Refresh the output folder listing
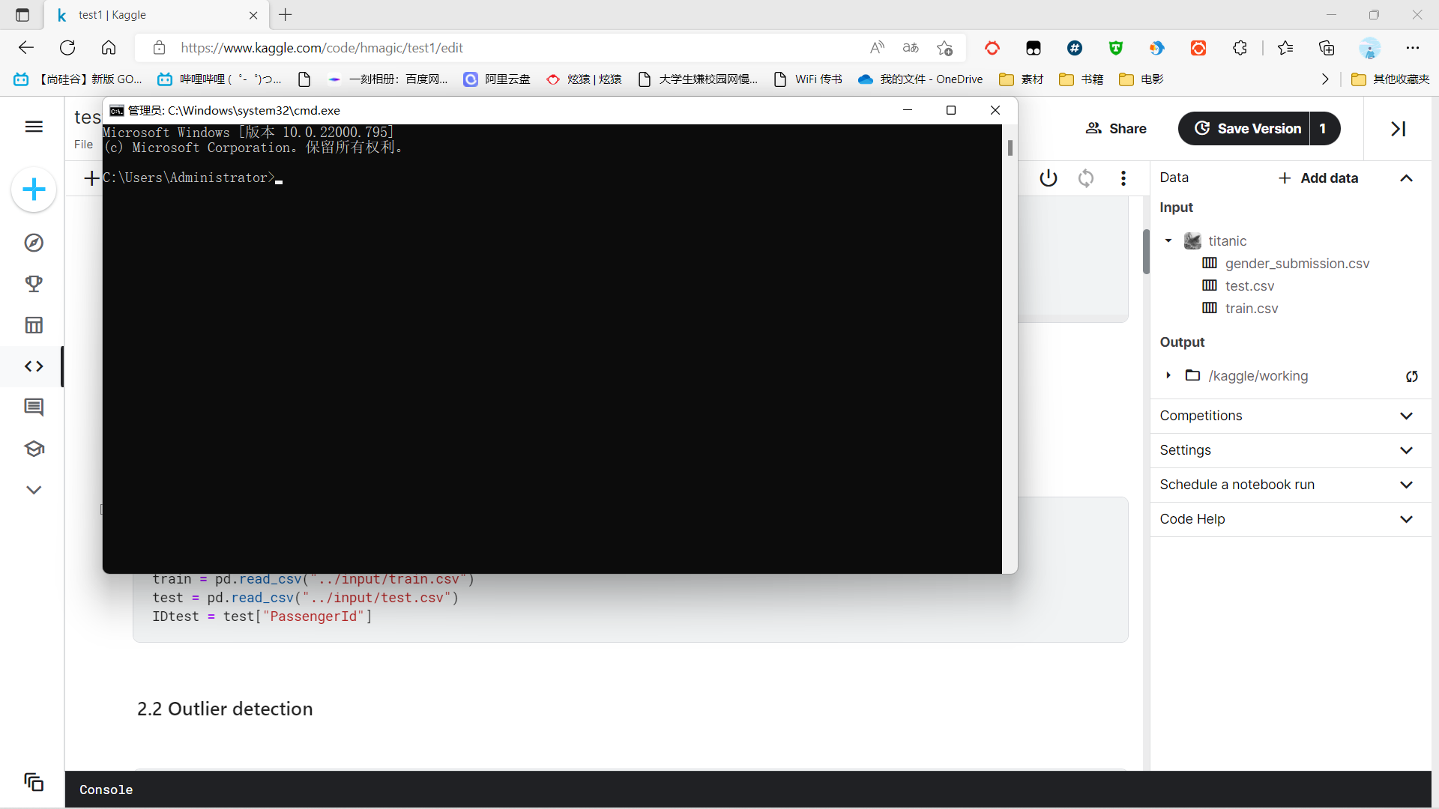This screenshot has height=809, width=1439. pos(1412,376)
